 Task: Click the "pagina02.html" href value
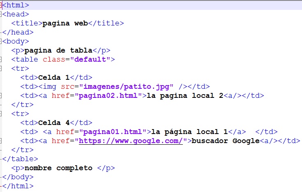108,96
